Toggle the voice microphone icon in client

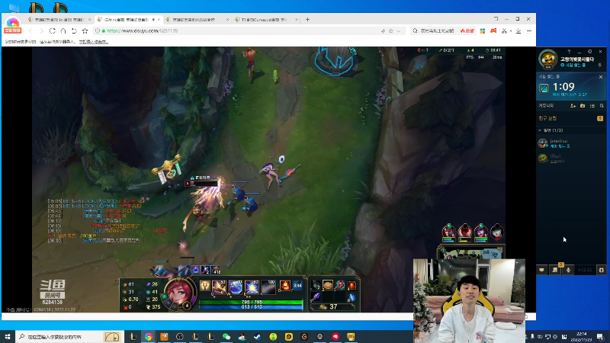tap(568, 270)
